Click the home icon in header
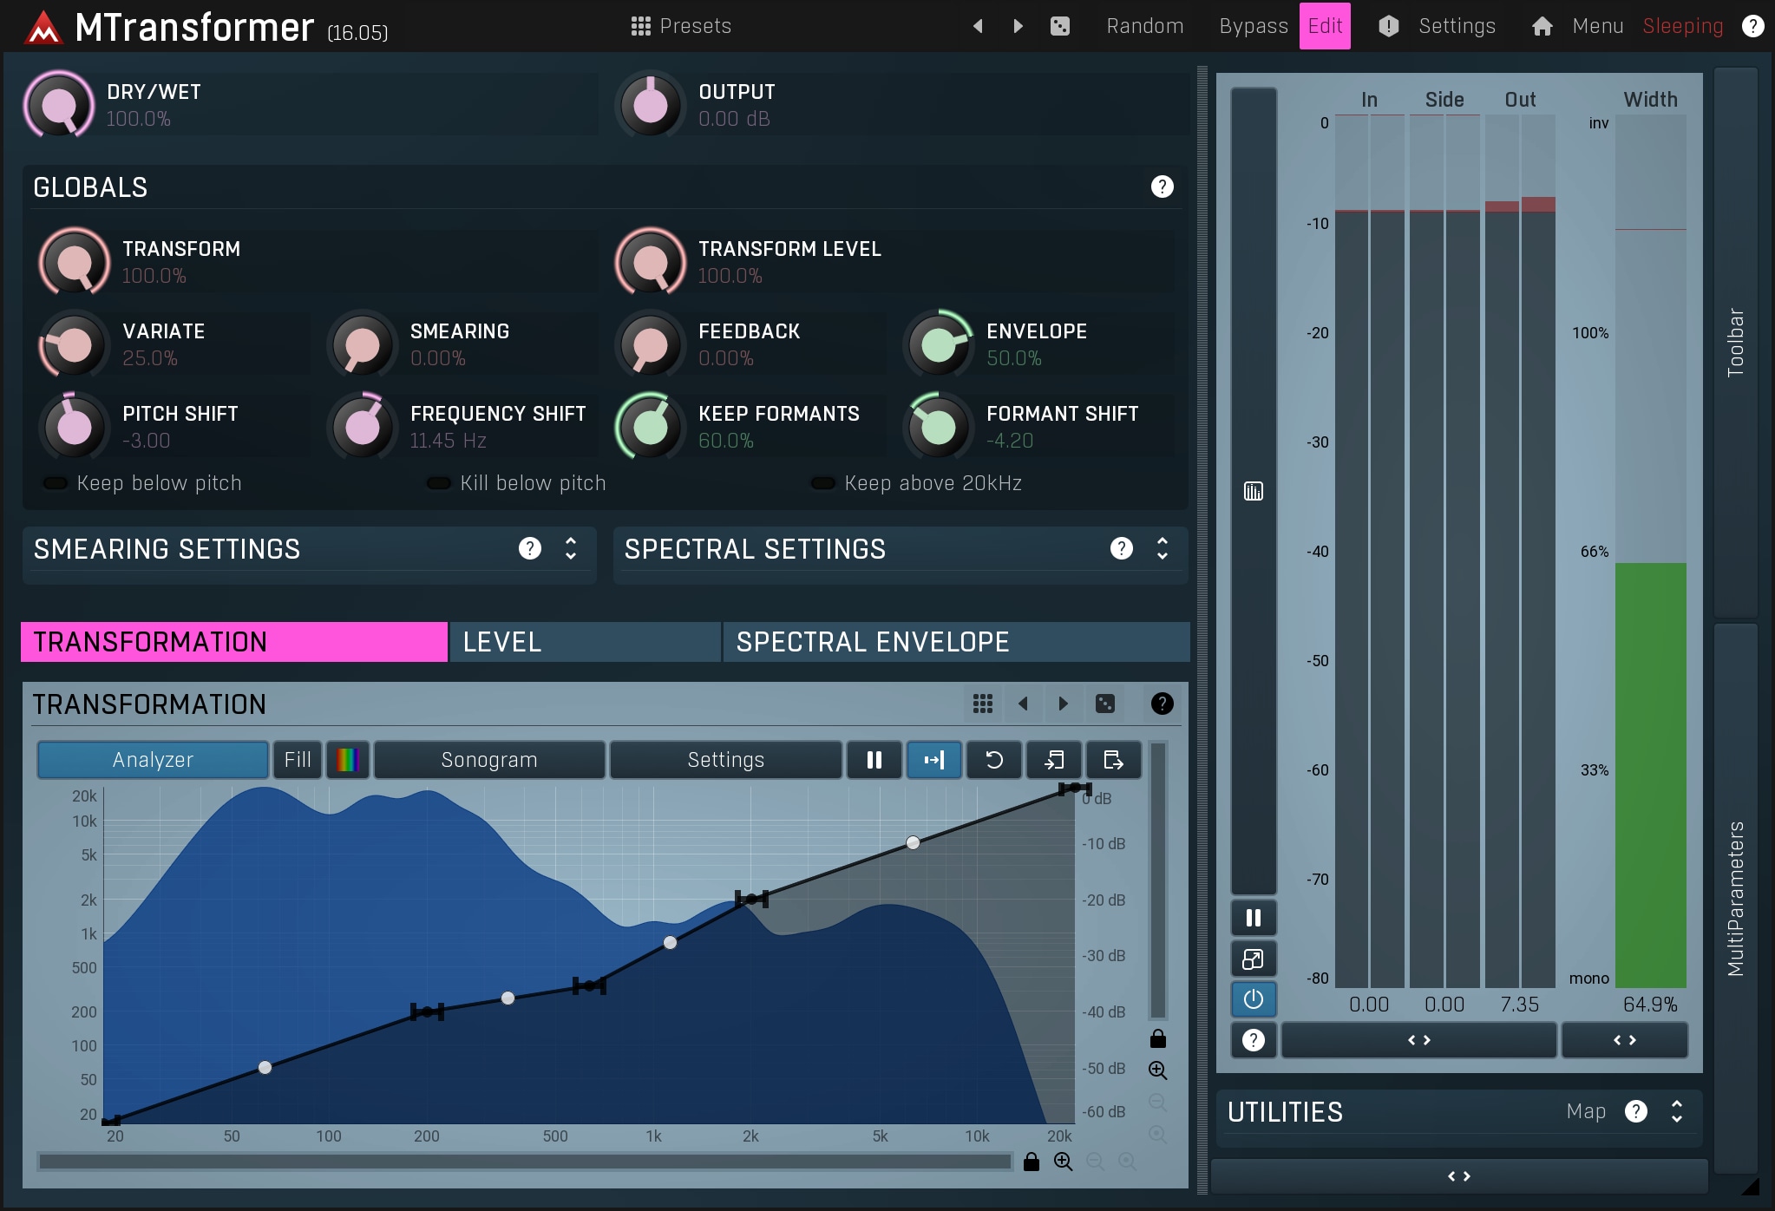 coord(1542,26)
